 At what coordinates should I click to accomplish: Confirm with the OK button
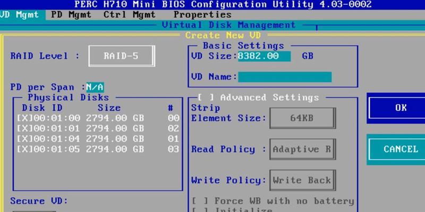click(x=397, y=108)
